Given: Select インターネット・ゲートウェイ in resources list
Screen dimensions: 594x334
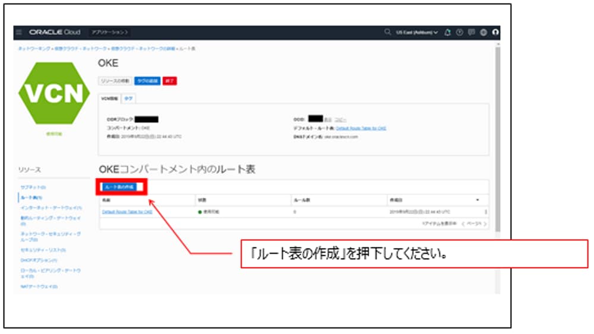Looking at the screenshot, I should pos(51,208).
